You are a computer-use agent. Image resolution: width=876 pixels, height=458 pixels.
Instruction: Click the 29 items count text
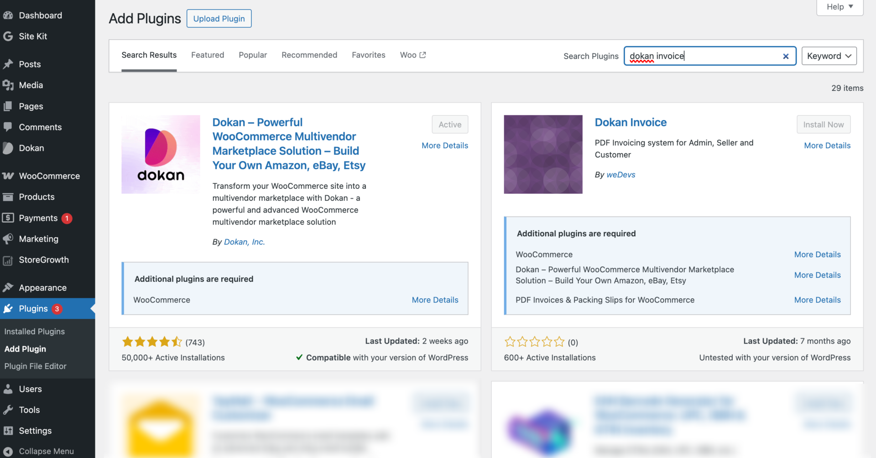coord(847,88)
